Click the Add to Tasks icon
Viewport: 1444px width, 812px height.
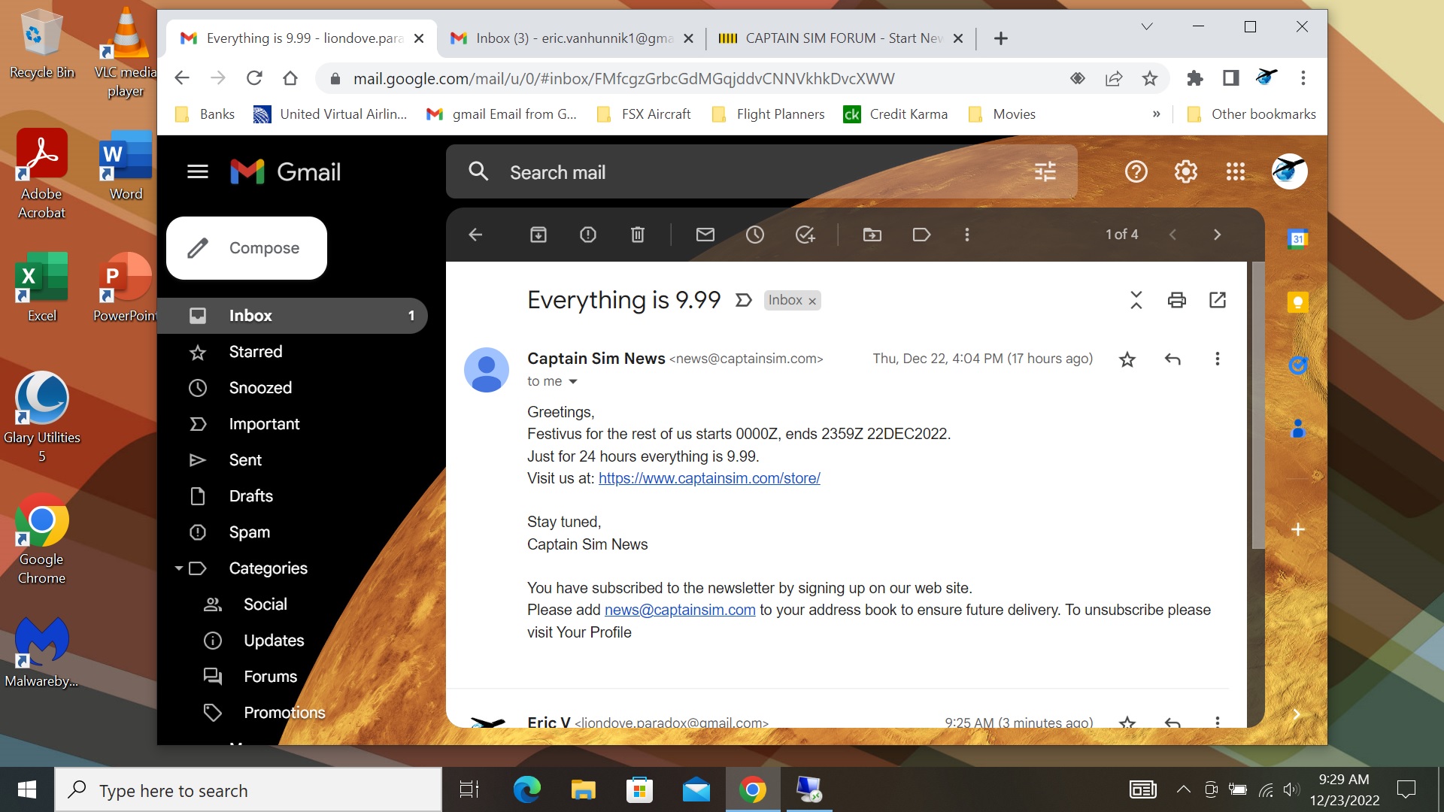point(805,235)
